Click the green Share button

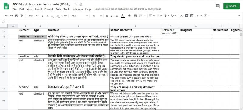231,6
